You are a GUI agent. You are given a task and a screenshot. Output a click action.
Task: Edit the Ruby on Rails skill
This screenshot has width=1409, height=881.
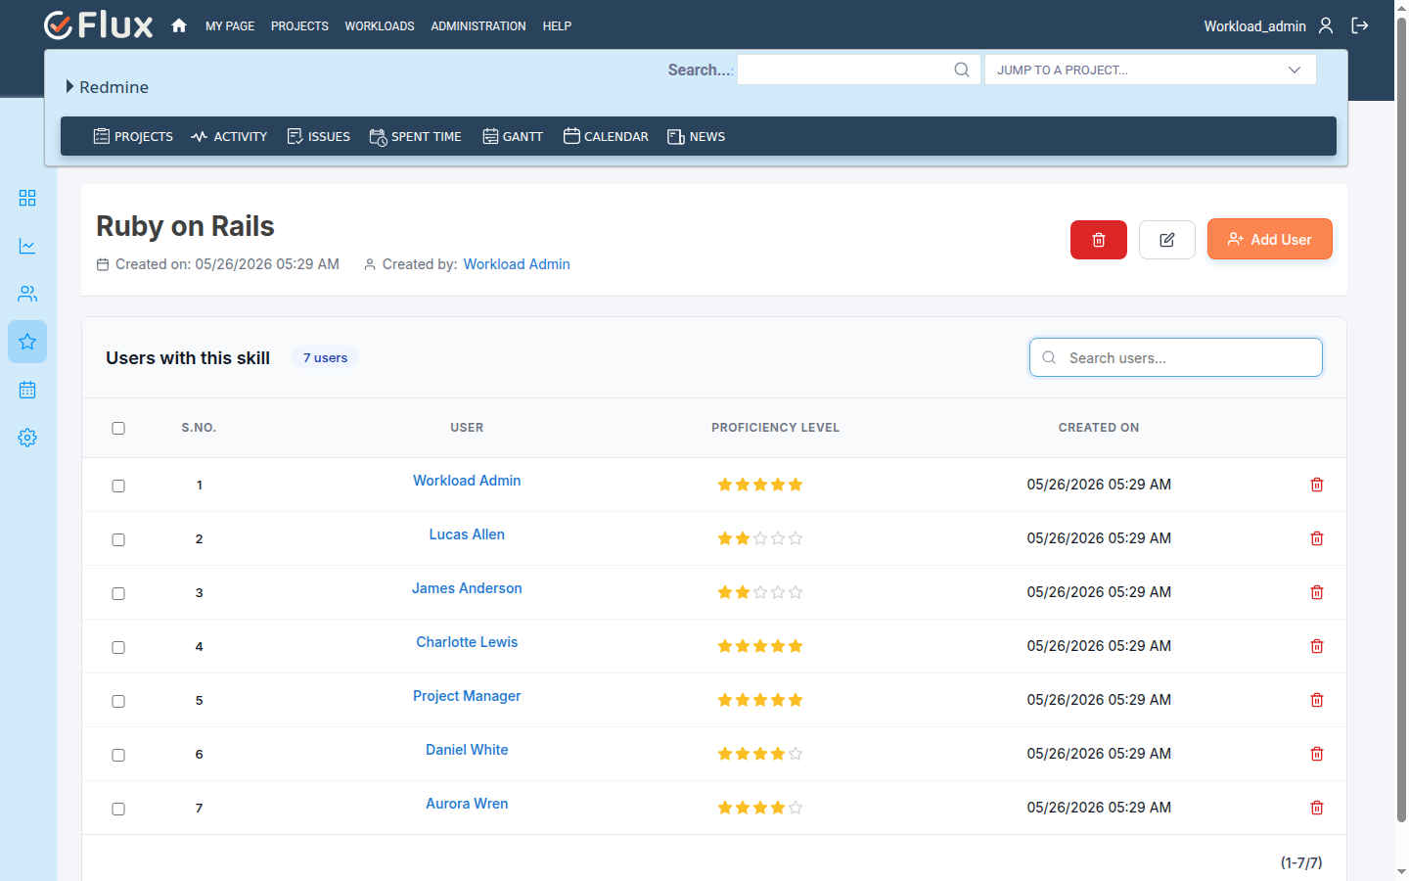pos(1167,240)
